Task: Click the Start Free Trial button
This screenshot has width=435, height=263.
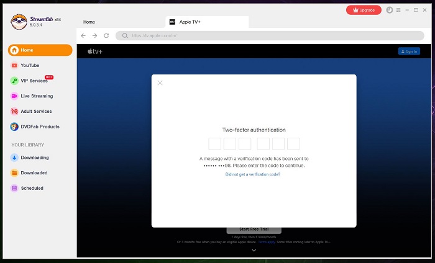Action: [x=254, y=230]
